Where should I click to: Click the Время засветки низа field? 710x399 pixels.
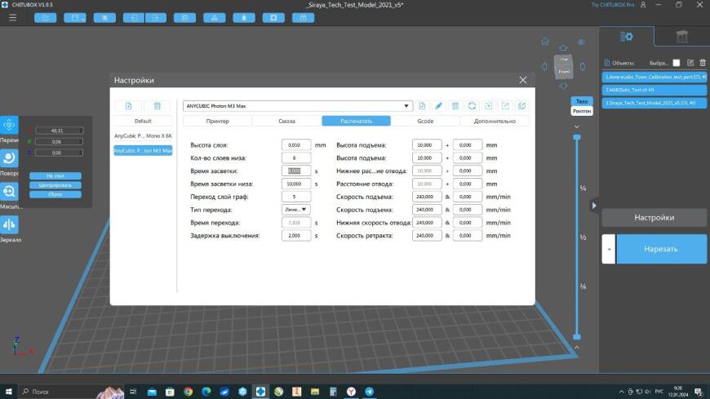[x=296, y=184]
